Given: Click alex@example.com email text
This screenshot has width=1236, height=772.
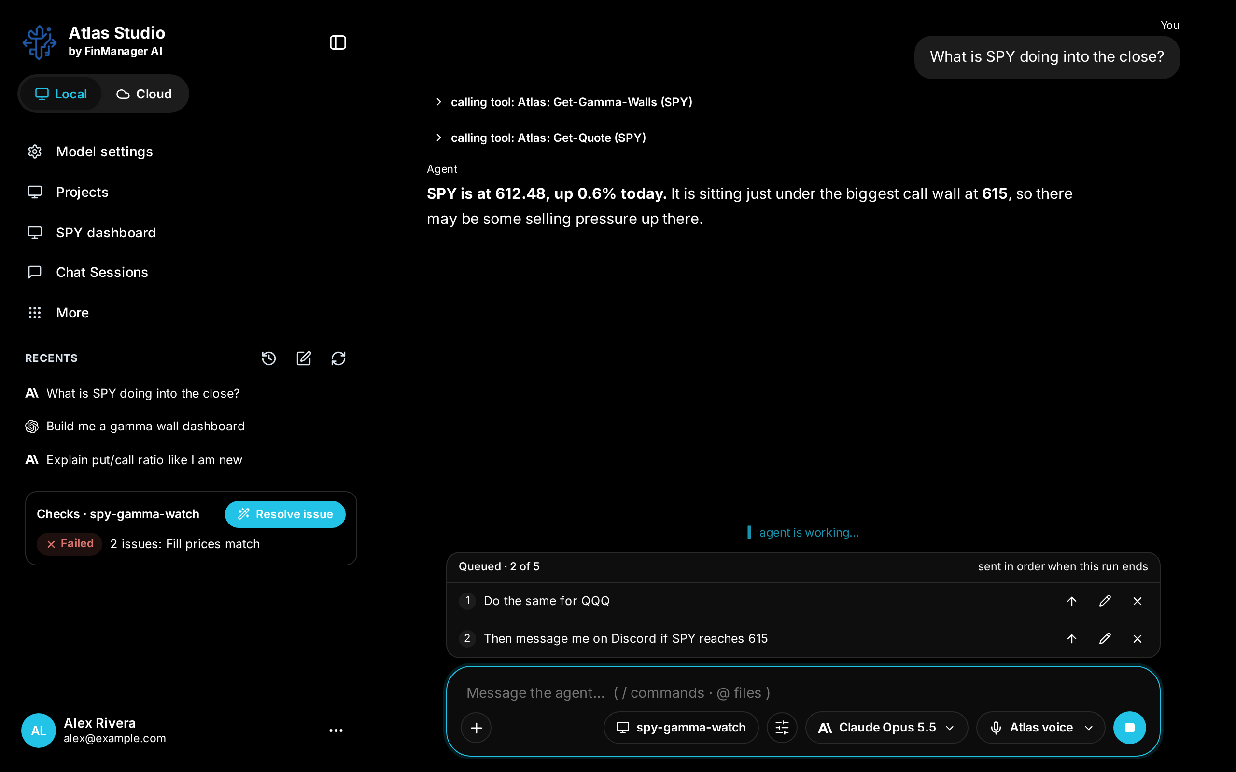Looking at the screenshot, I should 114,738.
